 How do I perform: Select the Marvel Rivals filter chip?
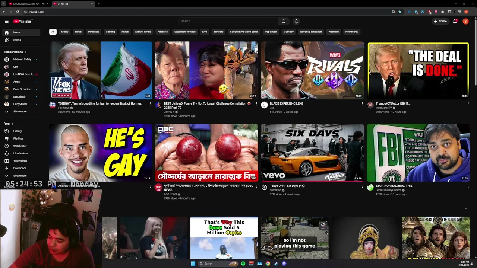tap(143, 32)
